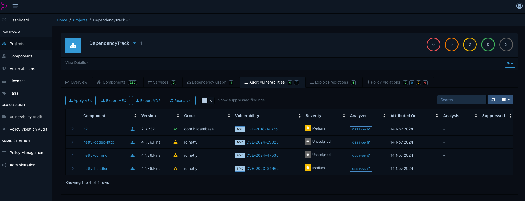Click the NVD badge for CVE-2018-14335
Image resolution: width=525 pixels, height=201 pixels.
coord(240,129)
